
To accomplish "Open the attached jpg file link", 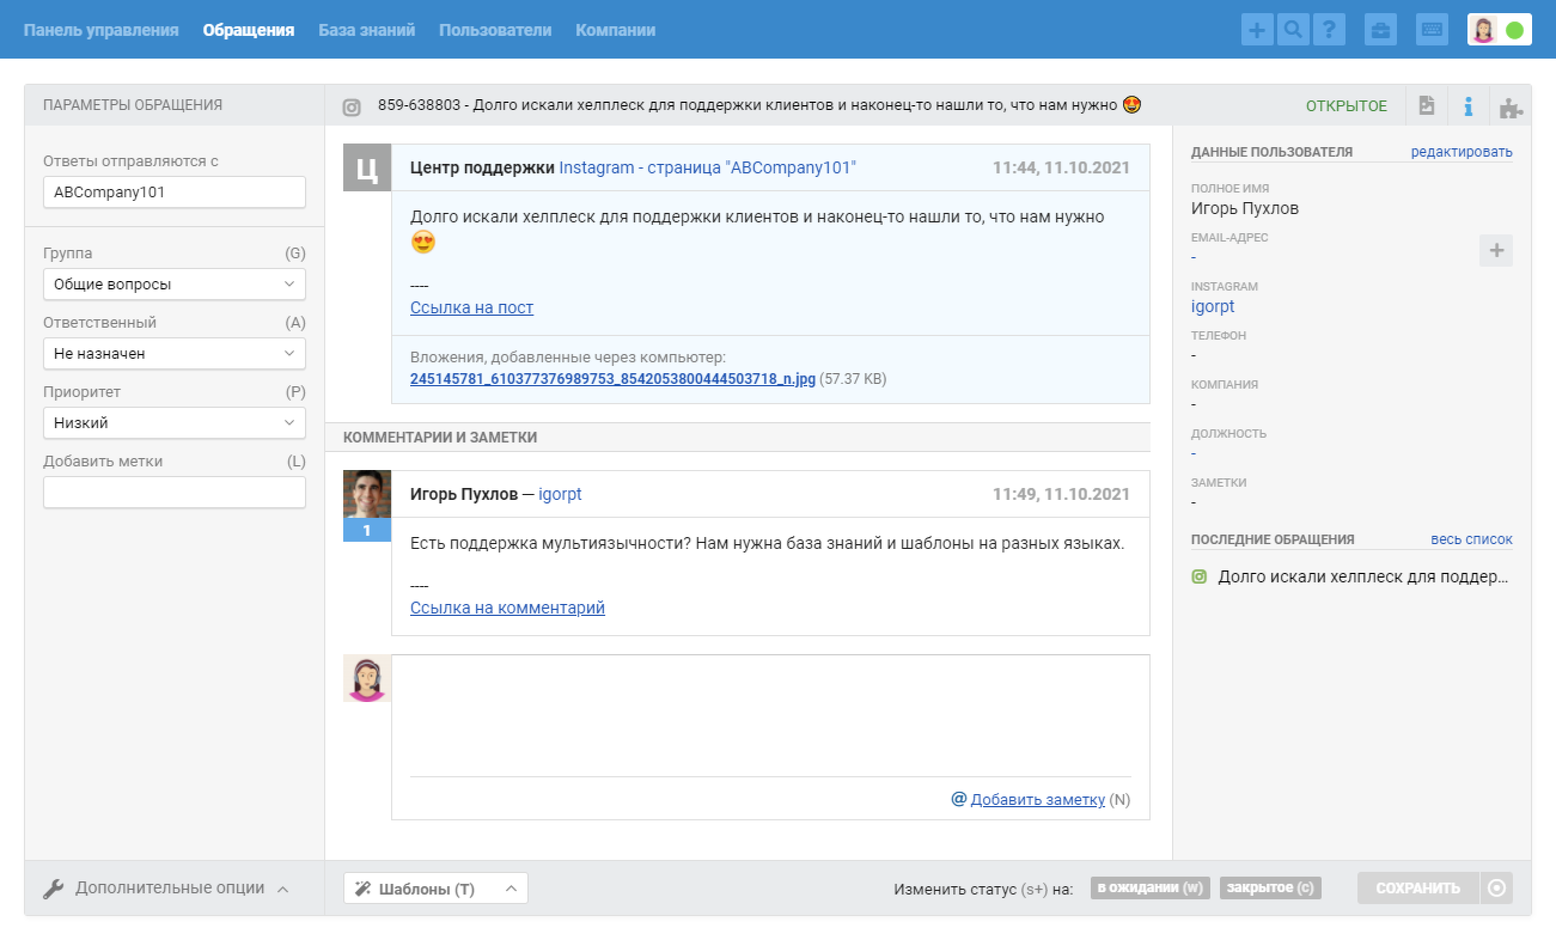I will [x=612, y=379].
